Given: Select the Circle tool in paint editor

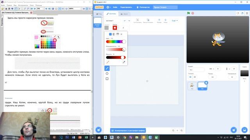Looking at the screenshot, I should pyautogui.click(x=107, y=73).
